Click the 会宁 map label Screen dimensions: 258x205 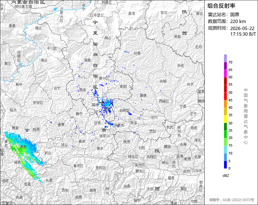click(57, 88)
